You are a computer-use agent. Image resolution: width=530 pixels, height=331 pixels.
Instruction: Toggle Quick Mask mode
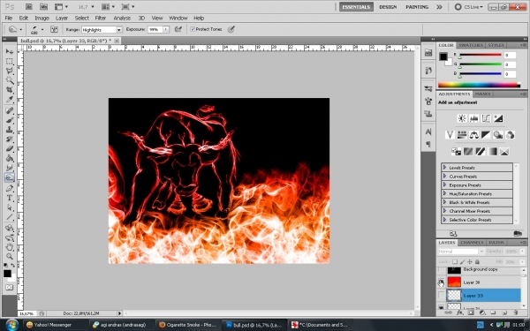tap(9, 288)
